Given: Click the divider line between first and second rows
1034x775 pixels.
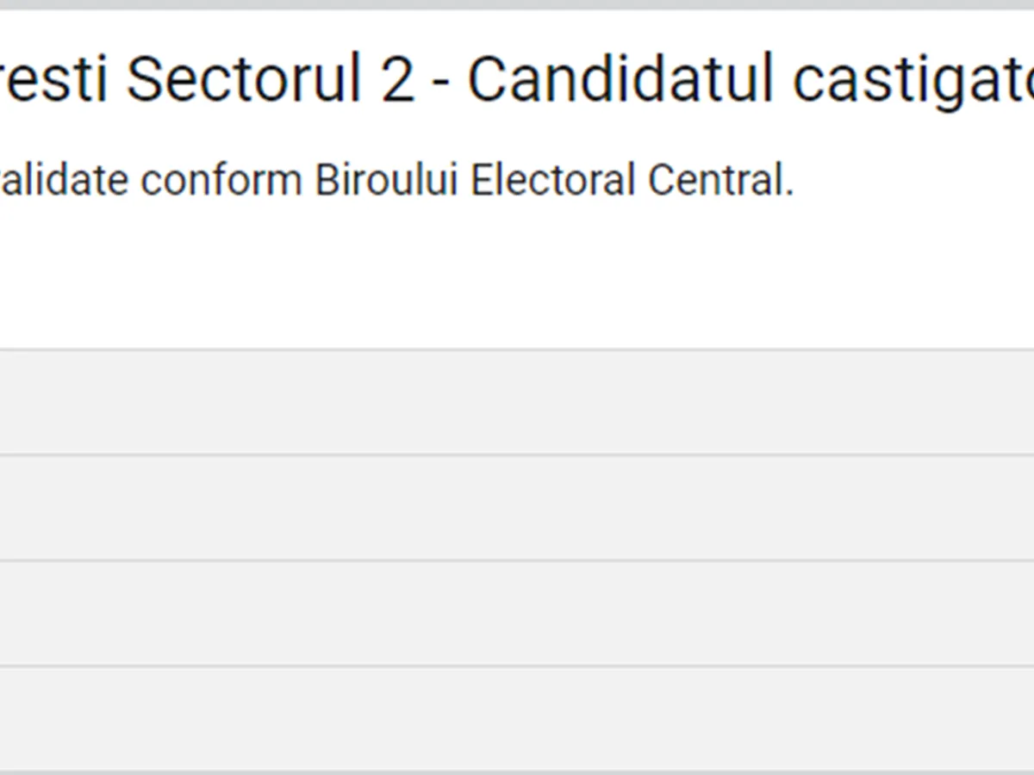Looking at the screenshot, I should click(x=517, y=455).
